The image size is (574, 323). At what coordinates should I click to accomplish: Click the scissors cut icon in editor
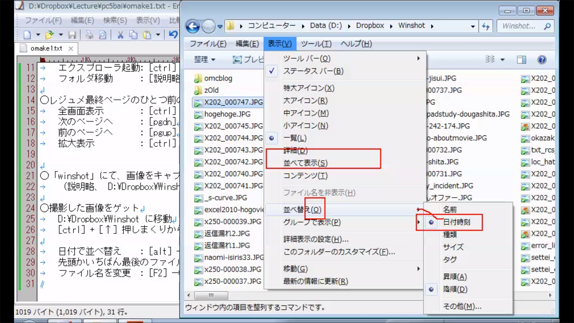[120, 35]
